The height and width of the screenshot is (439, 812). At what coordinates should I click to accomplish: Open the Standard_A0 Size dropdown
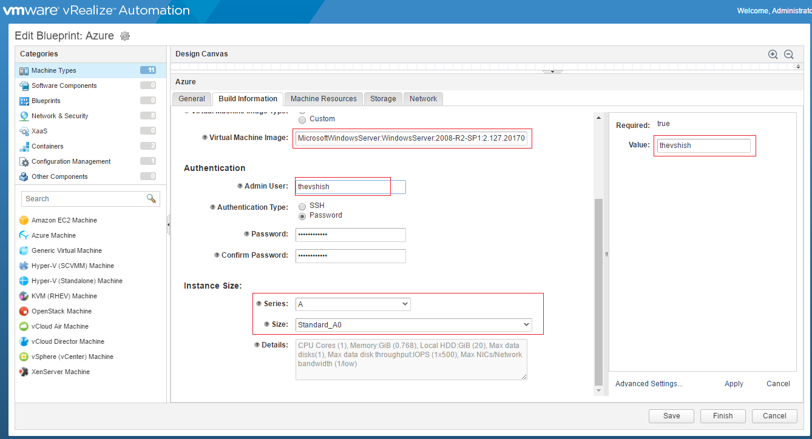click(413, 324)
